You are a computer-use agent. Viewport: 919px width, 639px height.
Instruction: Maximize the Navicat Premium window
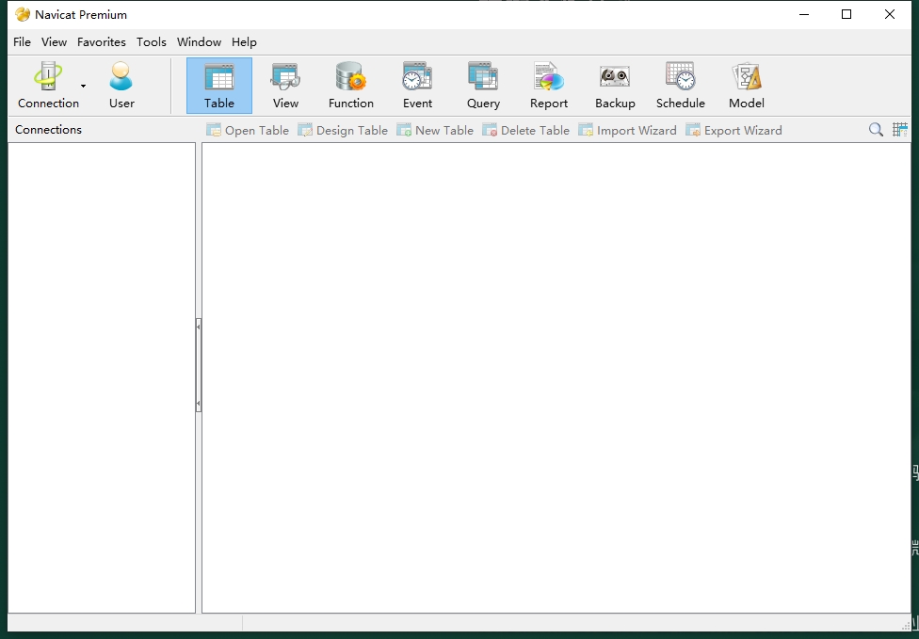coord(846,15)
